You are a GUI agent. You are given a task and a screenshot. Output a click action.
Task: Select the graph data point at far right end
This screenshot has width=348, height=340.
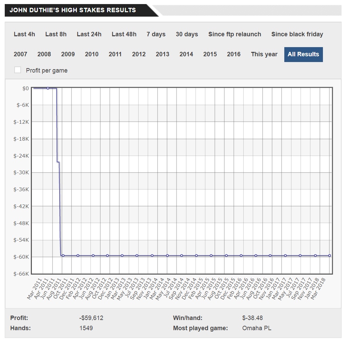(330, 255)
